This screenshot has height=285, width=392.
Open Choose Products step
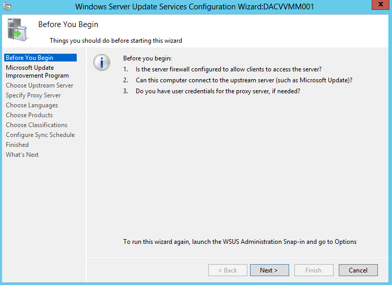coord(29,115)
